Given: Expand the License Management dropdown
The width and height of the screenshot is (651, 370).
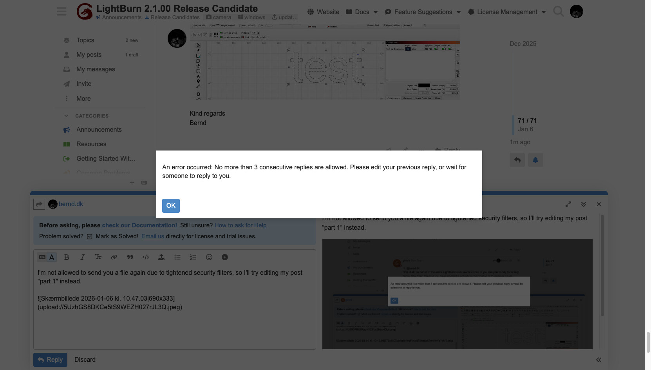Looking at the screenshot, I should (x=507, y=12).
